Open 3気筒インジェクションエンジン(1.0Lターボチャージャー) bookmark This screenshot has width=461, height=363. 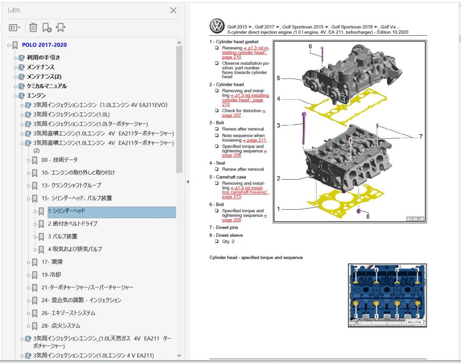coord(91,124)
